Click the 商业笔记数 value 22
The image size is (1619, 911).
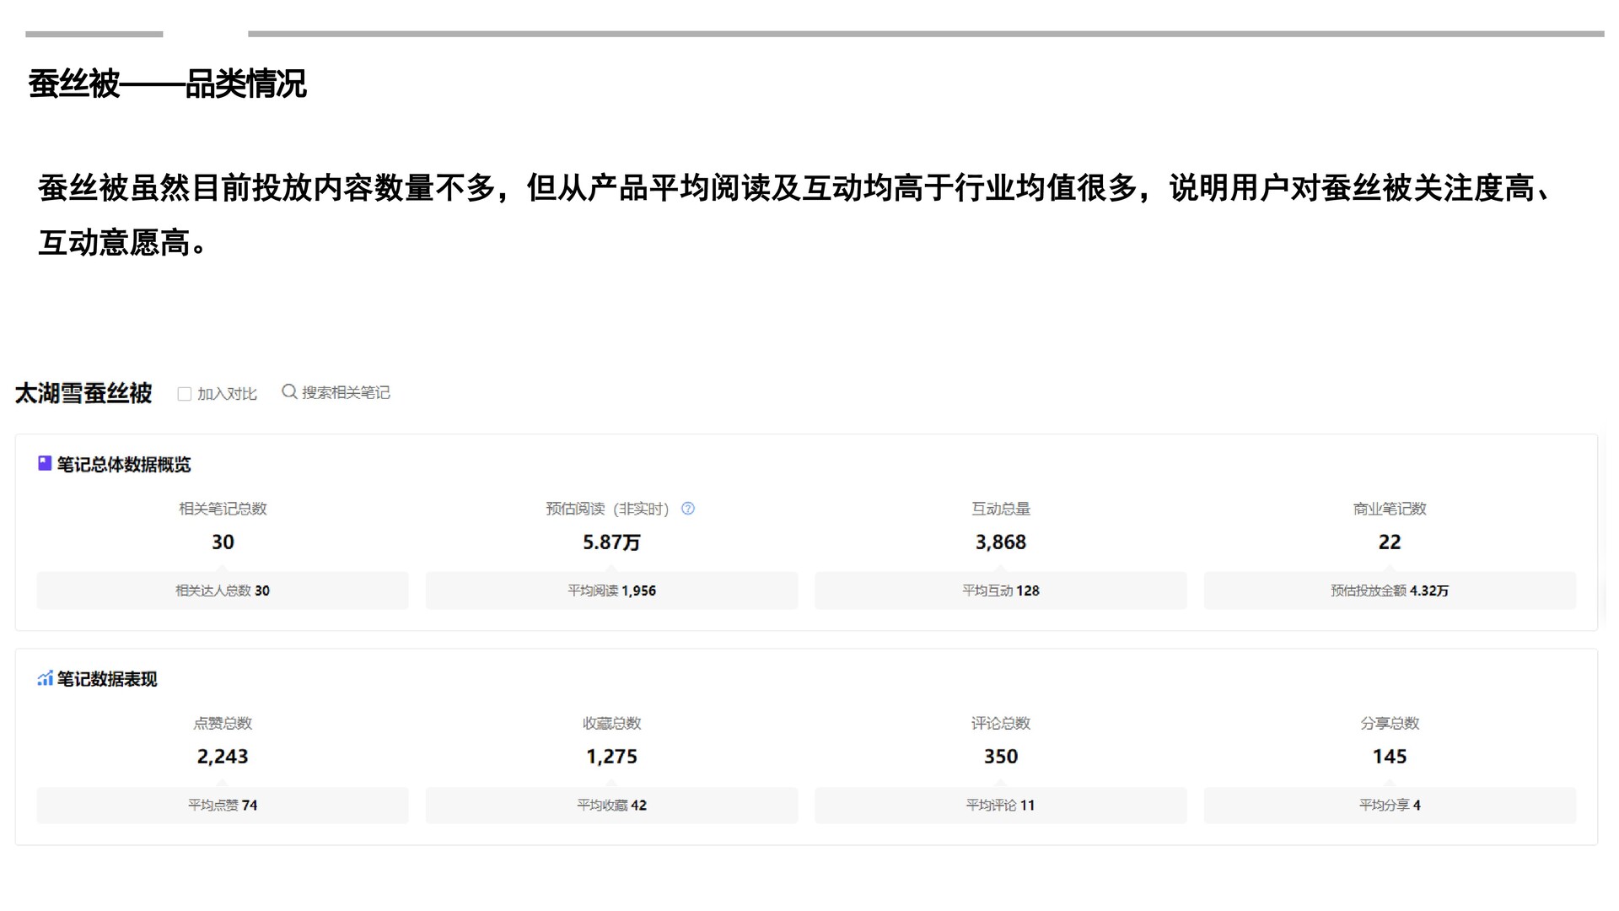pos(1390,542)
